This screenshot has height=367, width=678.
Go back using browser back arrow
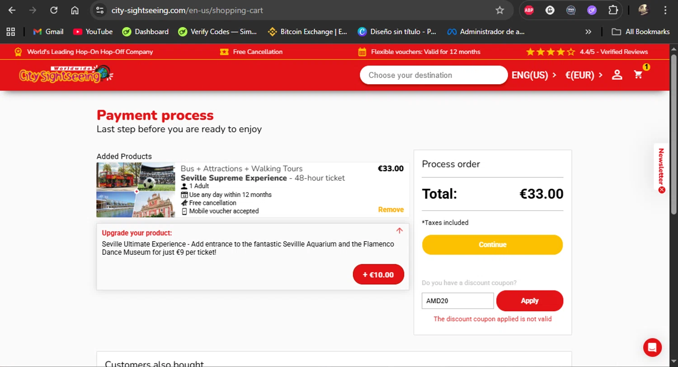tap(12, 10)
